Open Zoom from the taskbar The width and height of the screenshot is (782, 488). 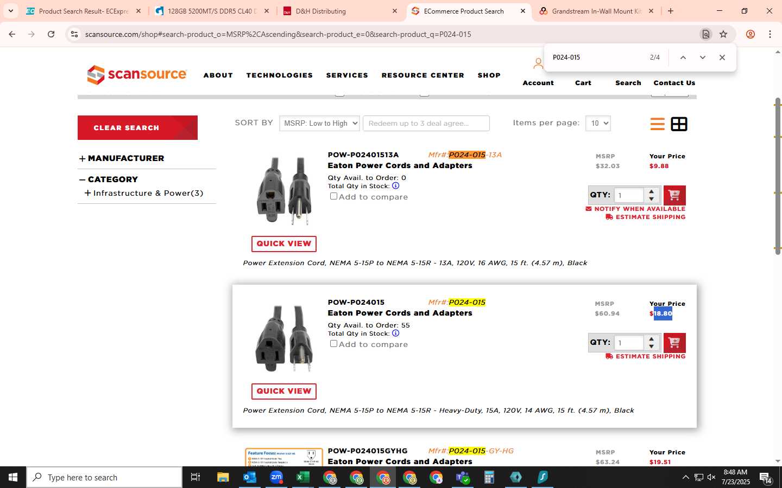(276, 477)
